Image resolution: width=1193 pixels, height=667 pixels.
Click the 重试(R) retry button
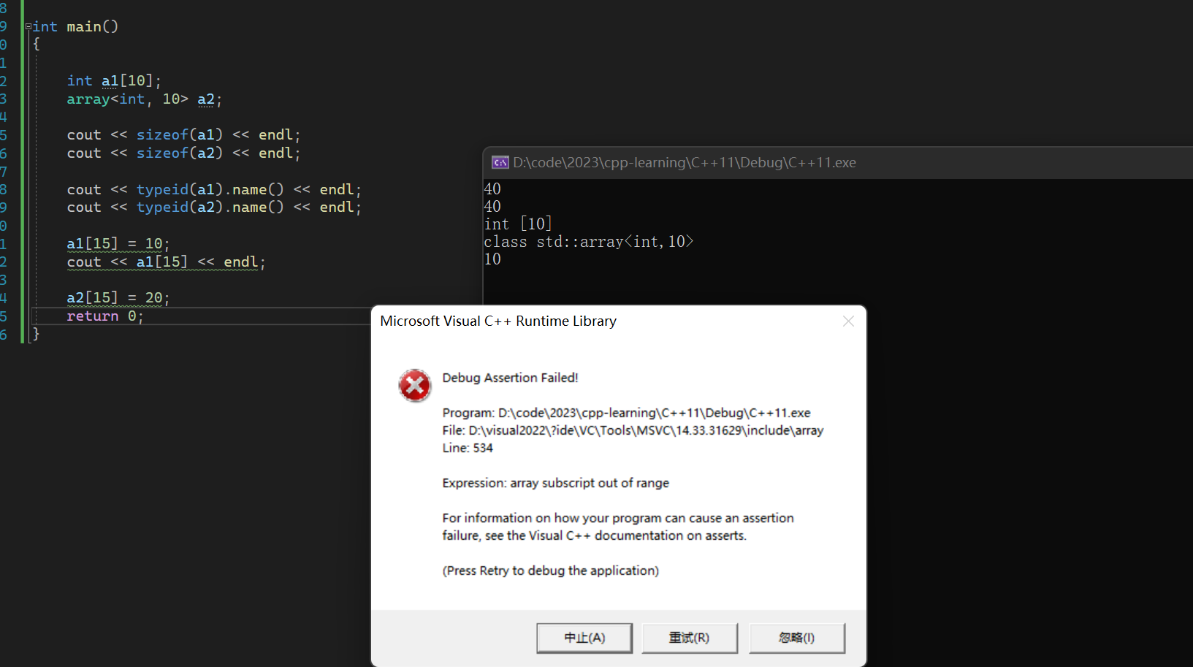[690, 638]
